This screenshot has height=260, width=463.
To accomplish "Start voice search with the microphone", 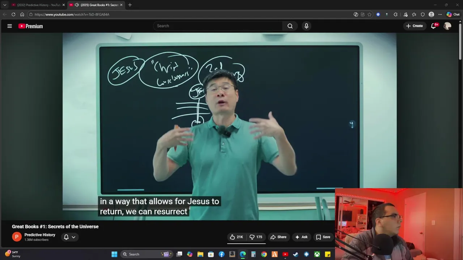I will click(306, 26).
